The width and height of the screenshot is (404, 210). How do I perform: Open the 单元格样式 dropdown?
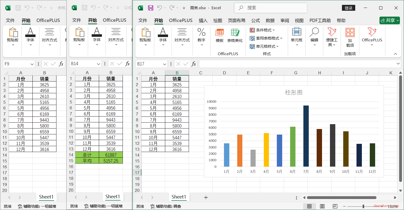[264, 46]
